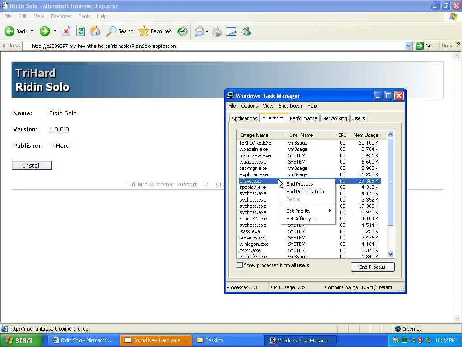Click the Edit page icon in toolbar

pyautogui.click(x=231, y=31)
